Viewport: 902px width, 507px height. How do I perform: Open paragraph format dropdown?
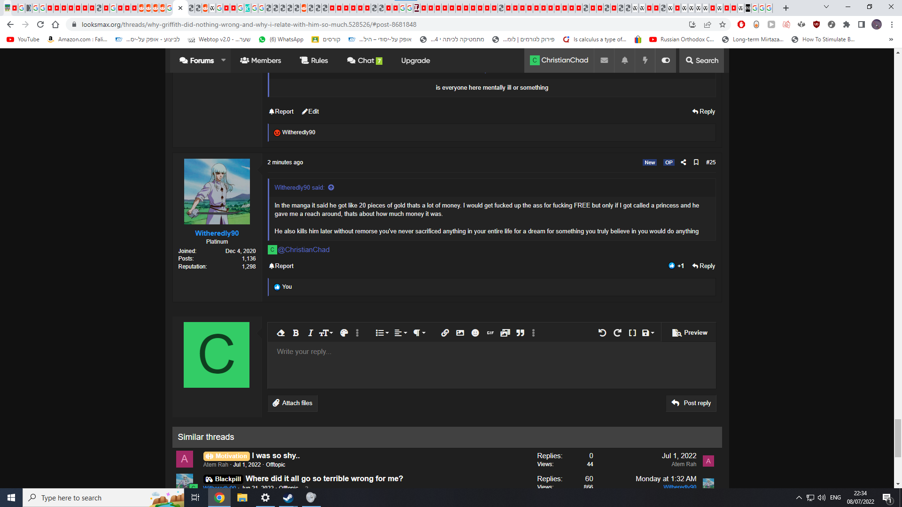419,333
